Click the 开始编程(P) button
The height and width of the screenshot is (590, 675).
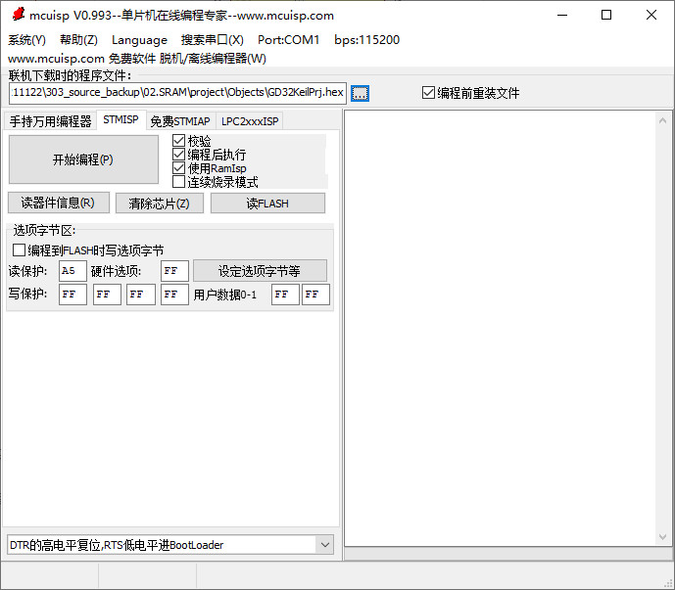pos(83,159)
